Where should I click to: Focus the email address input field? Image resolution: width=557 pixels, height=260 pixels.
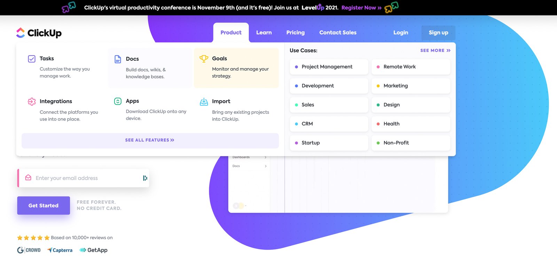coord(87,178)
